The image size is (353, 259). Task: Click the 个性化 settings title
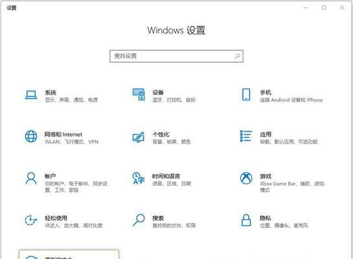click(x=161, y=134)
